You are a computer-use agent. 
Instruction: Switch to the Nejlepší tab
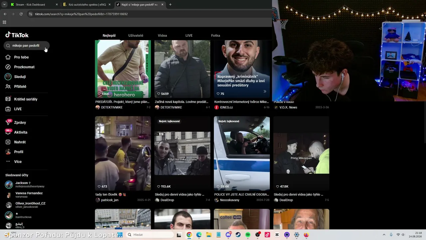(109, 35)
